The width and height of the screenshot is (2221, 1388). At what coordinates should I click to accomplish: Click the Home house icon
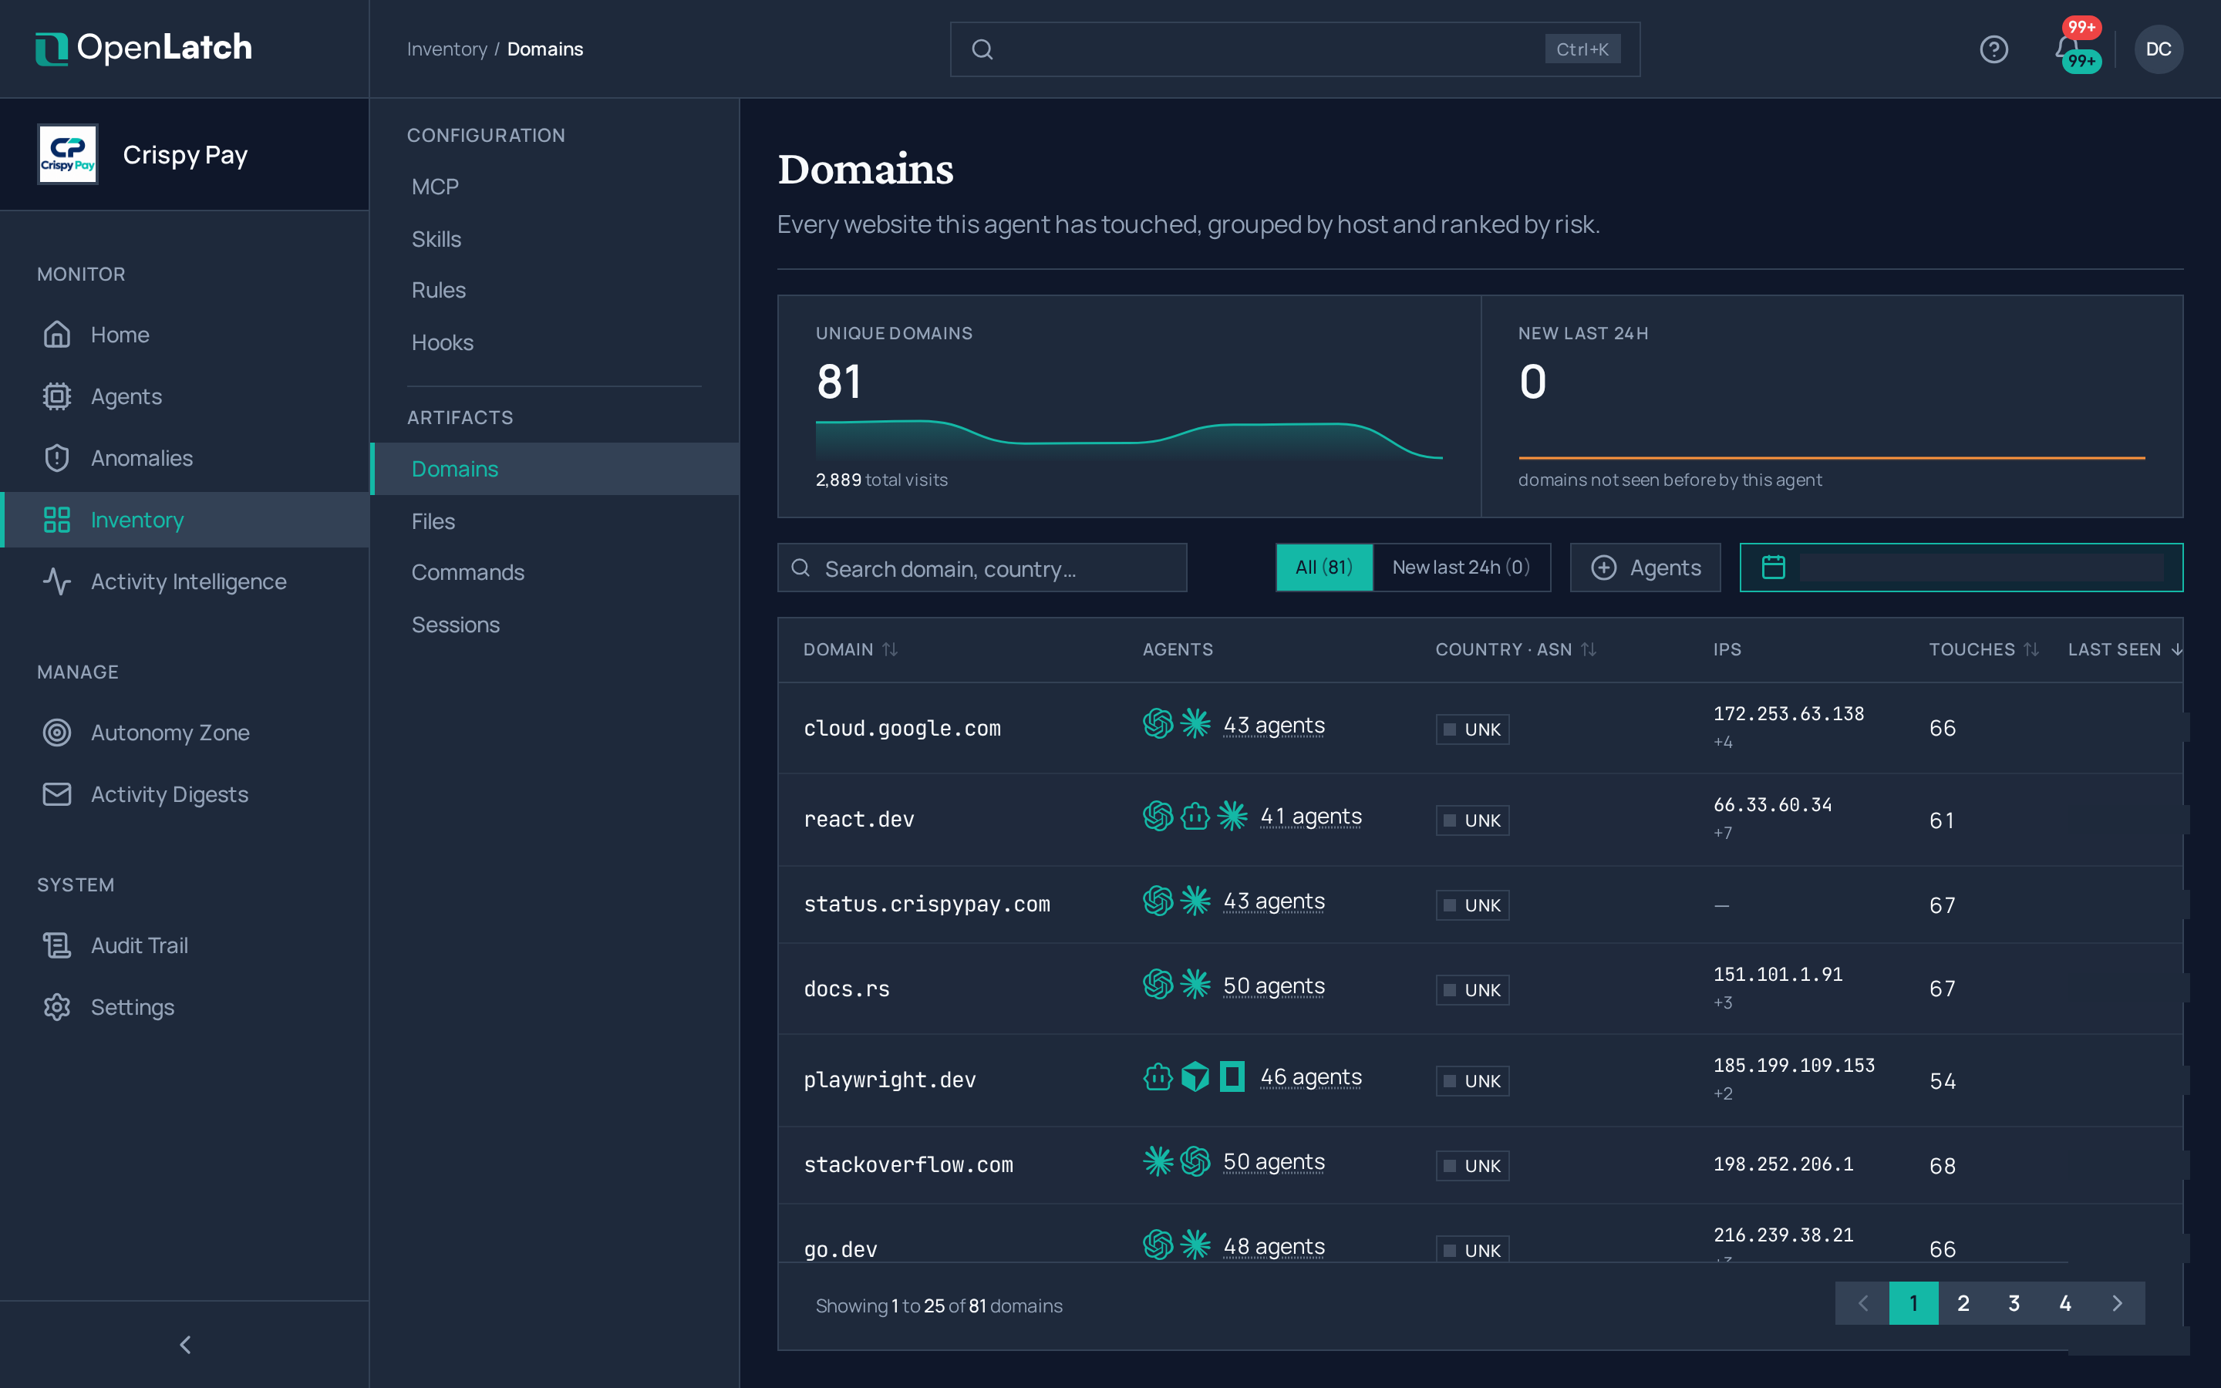pyautogui.click(x=57, y=334)
